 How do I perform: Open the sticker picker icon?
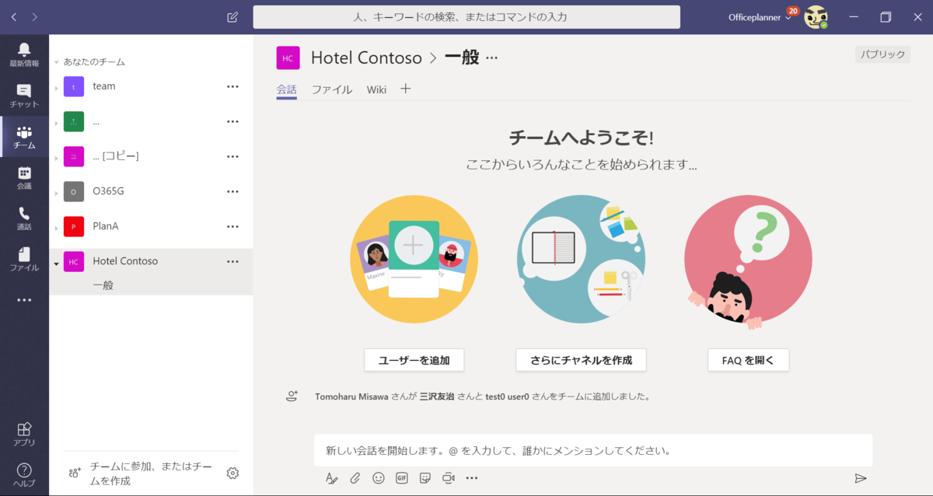[425, 478]
